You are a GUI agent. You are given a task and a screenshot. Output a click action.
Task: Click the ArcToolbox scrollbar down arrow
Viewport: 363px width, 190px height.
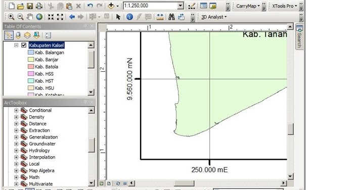pyautogui.click(x=91, y=183)
